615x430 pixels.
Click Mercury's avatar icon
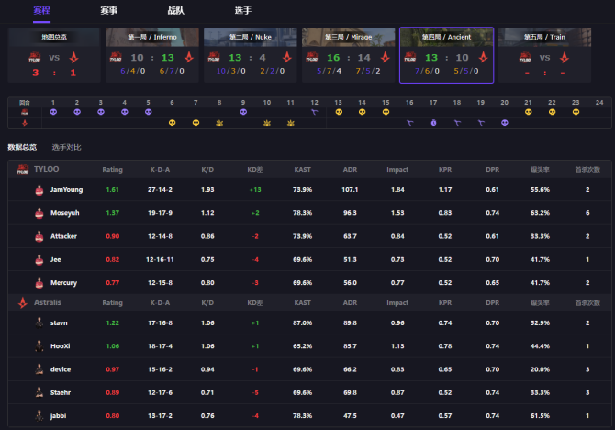pyautogui.click(x=39, y=282)
